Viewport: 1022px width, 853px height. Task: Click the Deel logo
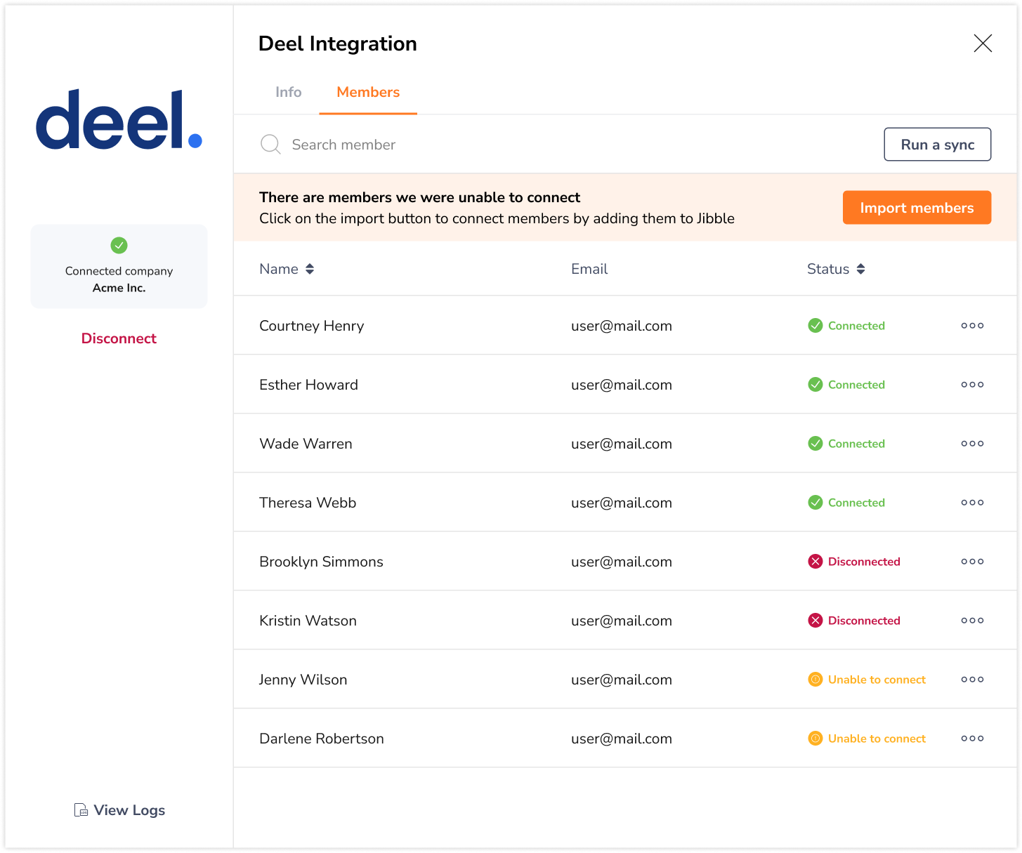tap(119, 119)
